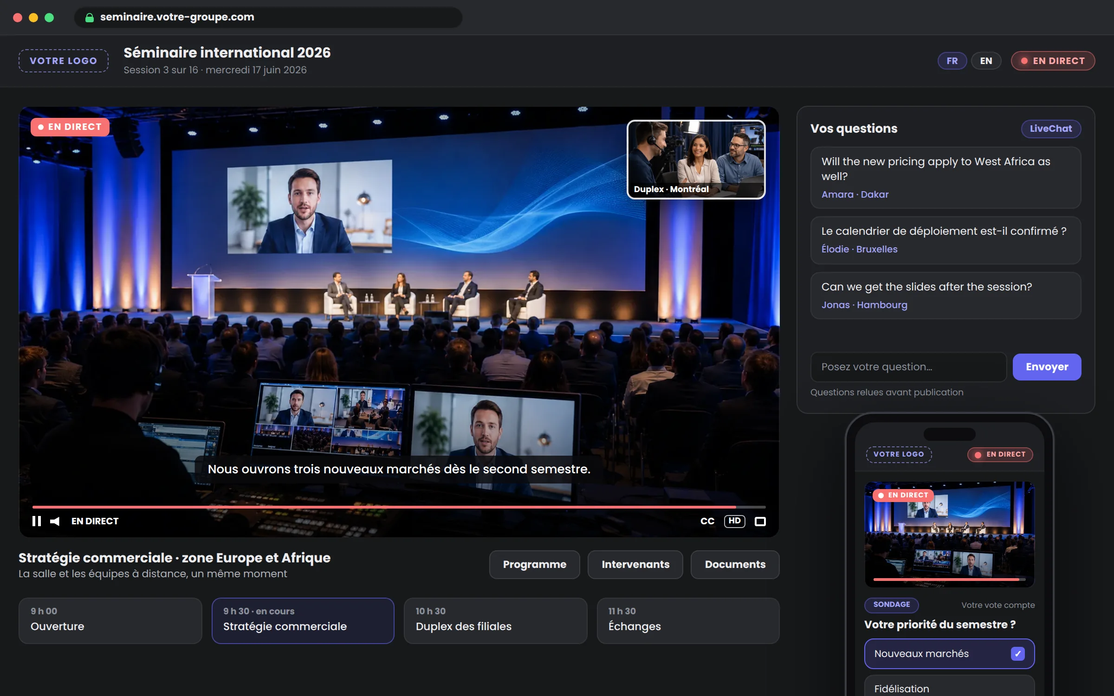This screenshot has height=696, width=1114.
Task: Pause the live video stream
Action: coord(37,521)
